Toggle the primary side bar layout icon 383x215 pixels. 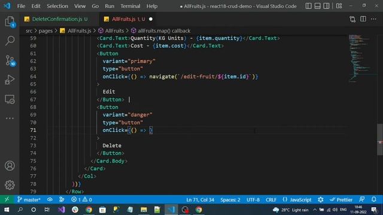309,6
